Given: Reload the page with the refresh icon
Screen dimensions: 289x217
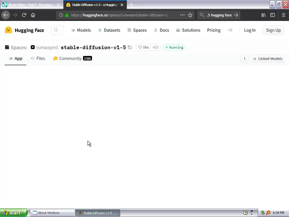Looking at the screenshot, I should 24,15.
